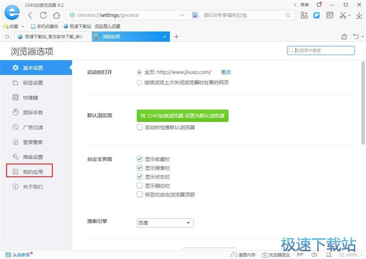Open 基本设置 in the sidebar
The height and width of the screenshot is (259, 366).
tap(36, 68)
